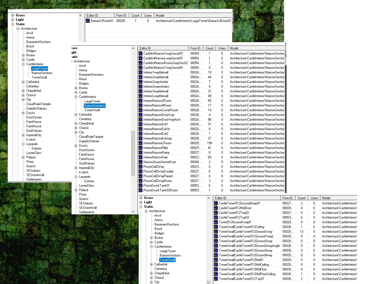Click the icon beside Interior2wayshutter
Viewport: 379px width, 284px height.
[141, 82]
